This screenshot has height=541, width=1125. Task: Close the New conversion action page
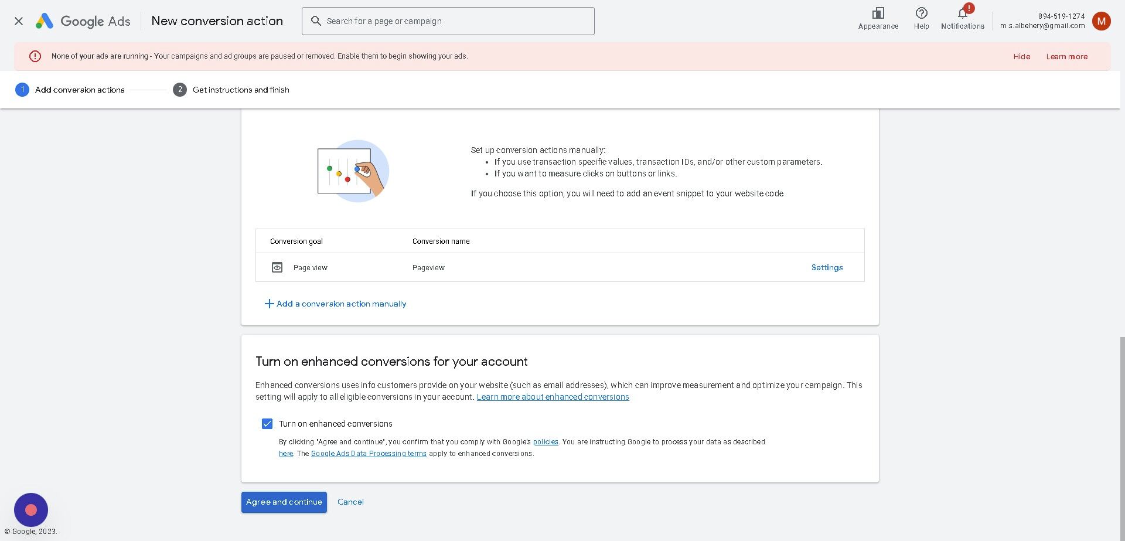coord(19,21)
